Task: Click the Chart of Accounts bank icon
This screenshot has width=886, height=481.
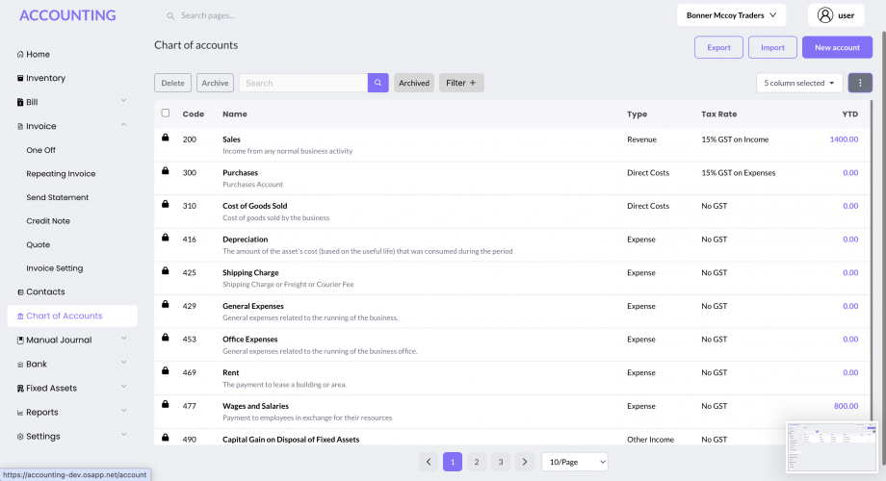Action: pyautogui.click(x=20, y=316)
